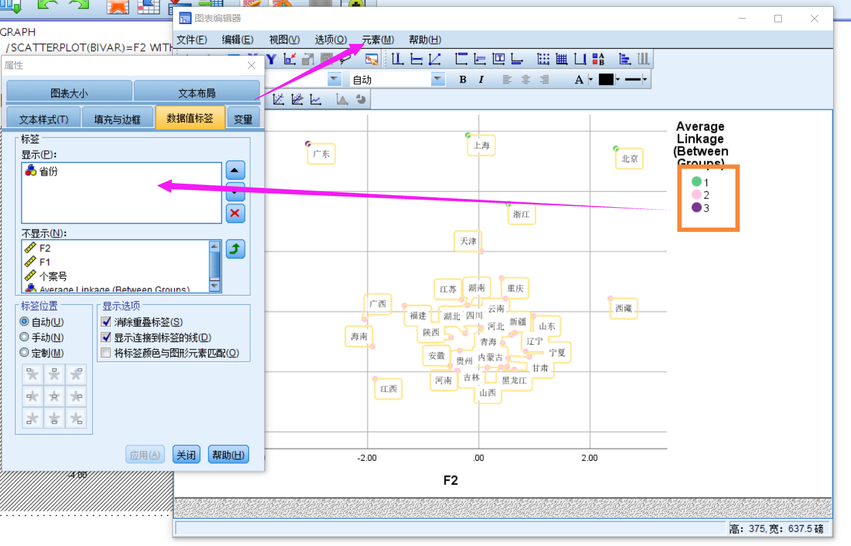Screen dimensions: 851x546
Task: Click the distribution curve icon
Action: [342, 100]
